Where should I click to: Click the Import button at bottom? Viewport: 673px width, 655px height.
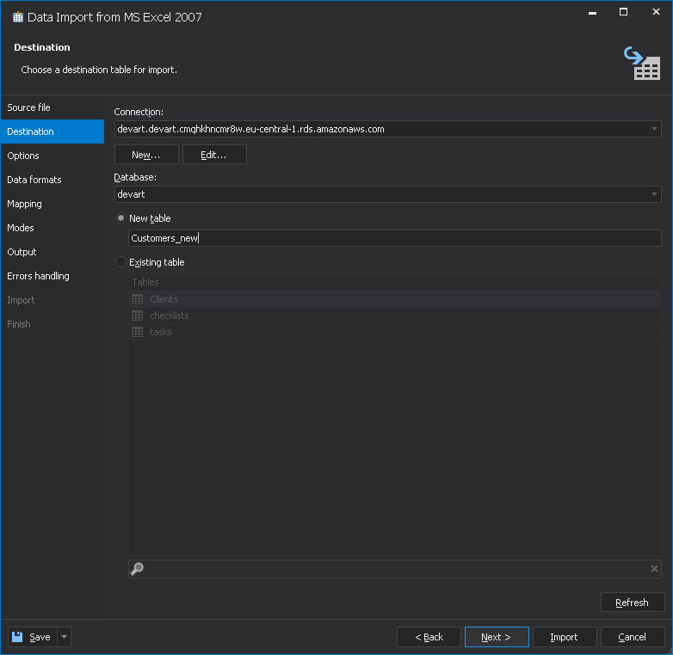click(565, 637)
